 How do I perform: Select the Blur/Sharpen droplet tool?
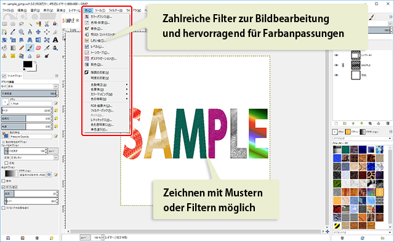(x=30, y=56)
